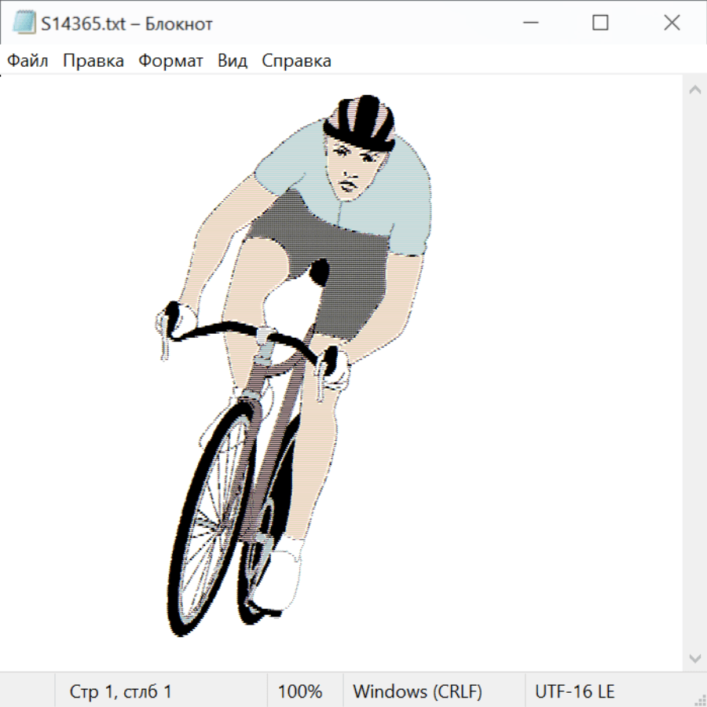Open the Формат menu

click(170, 61)
